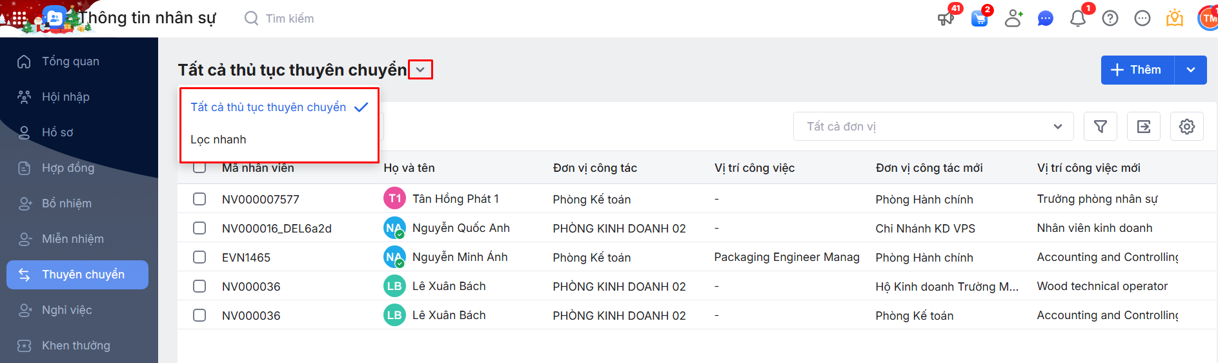Open the megaphone announcements icon

[946, 18]
